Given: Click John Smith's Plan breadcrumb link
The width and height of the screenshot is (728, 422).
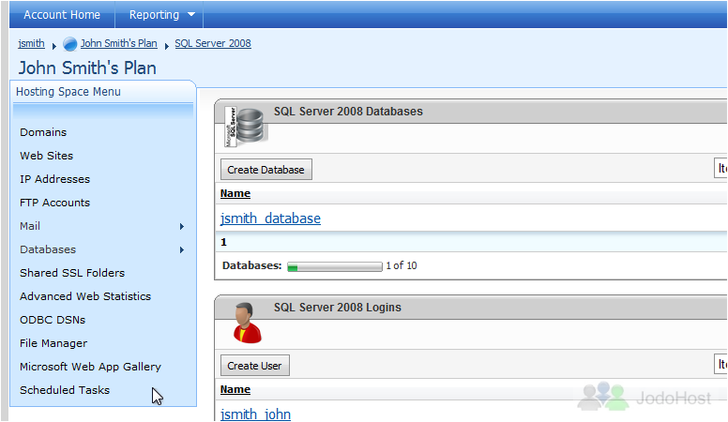Looking at the screenshot, I should [x=119, y=44].
